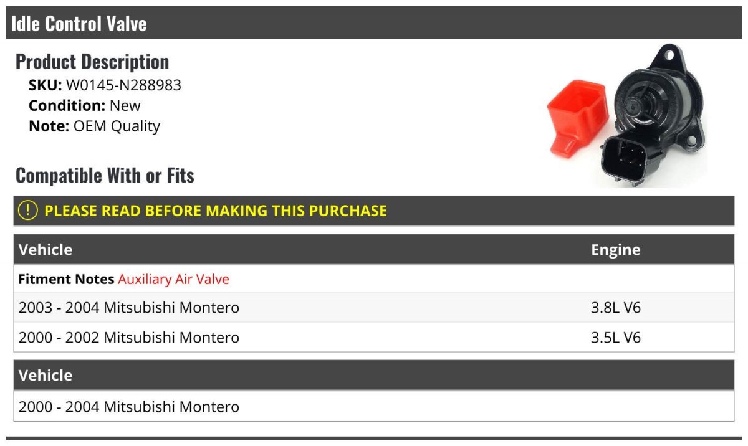Screen dimensions: 748x446
Task: Click the Product Description heading
Action: [x=92, y=62]
